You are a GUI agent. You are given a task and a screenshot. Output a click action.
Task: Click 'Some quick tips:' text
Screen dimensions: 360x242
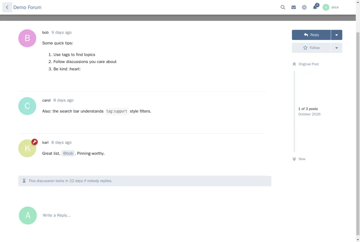(x=58, y=43)
